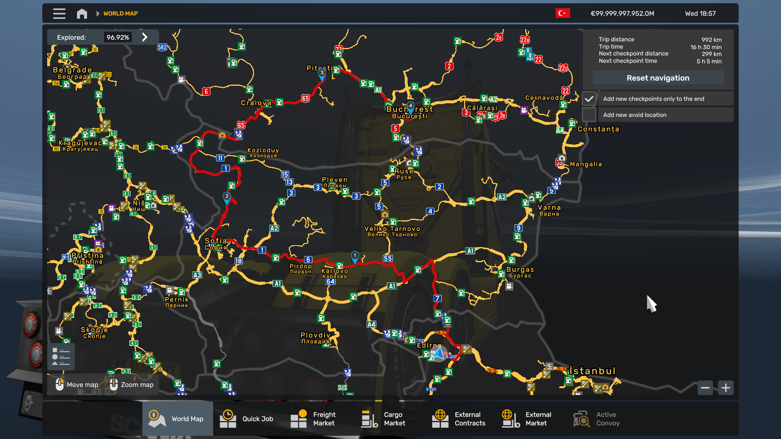781x439 pixels.
Task: Click the road 65 sign near Craiova
Action: coord(241,125)
